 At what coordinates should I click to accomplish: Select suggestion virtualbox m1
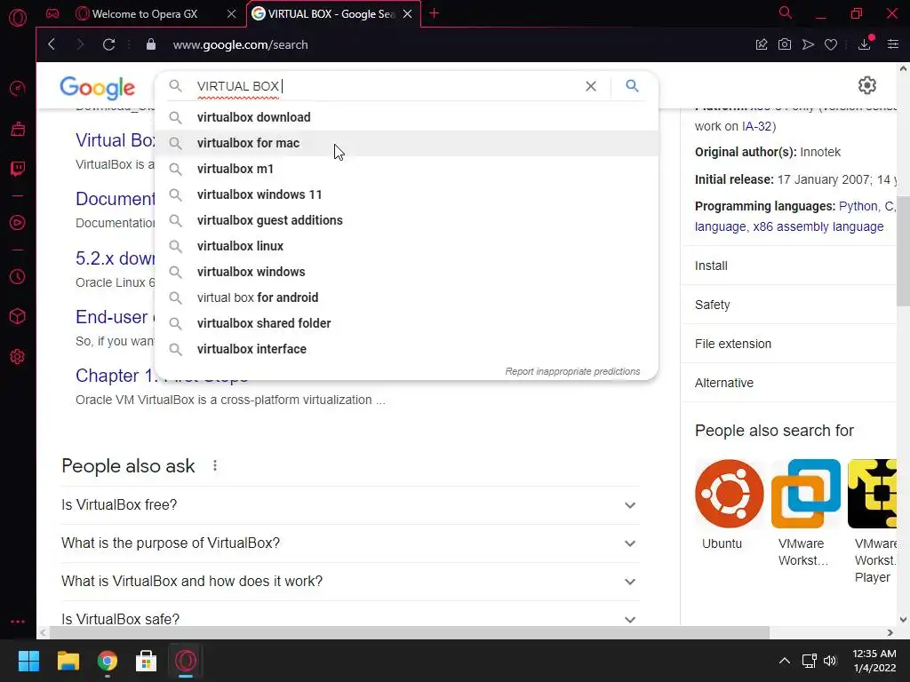click(406, 169)
